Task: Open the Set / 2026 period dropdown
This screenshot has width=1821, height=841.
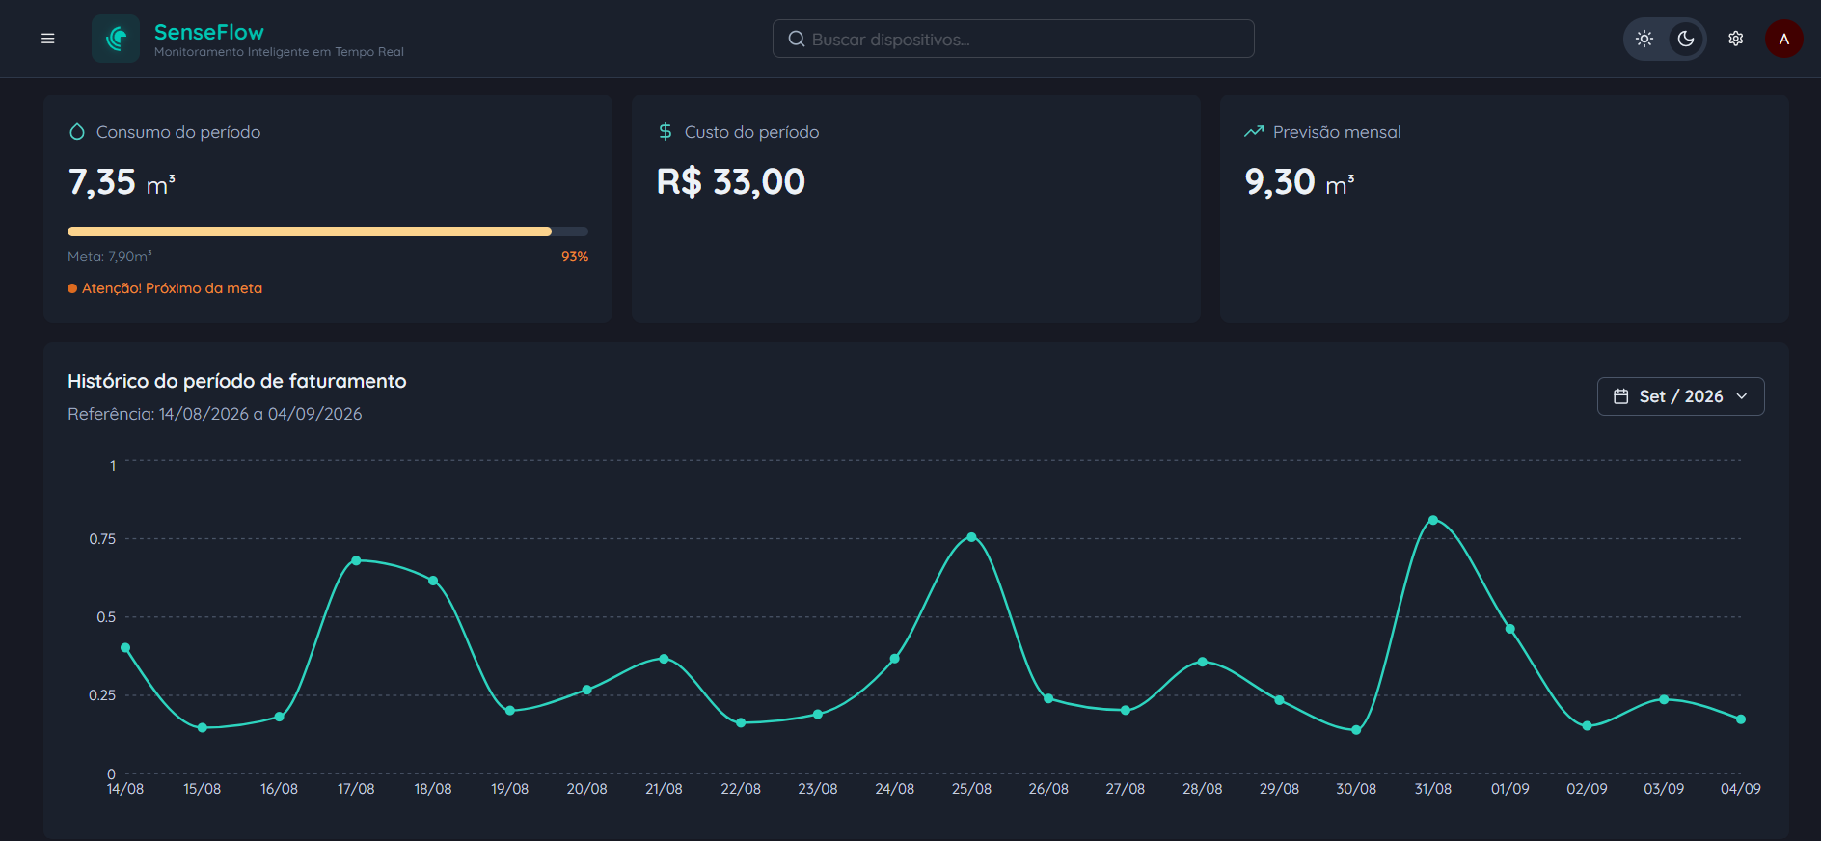Action: [1680, 396]
